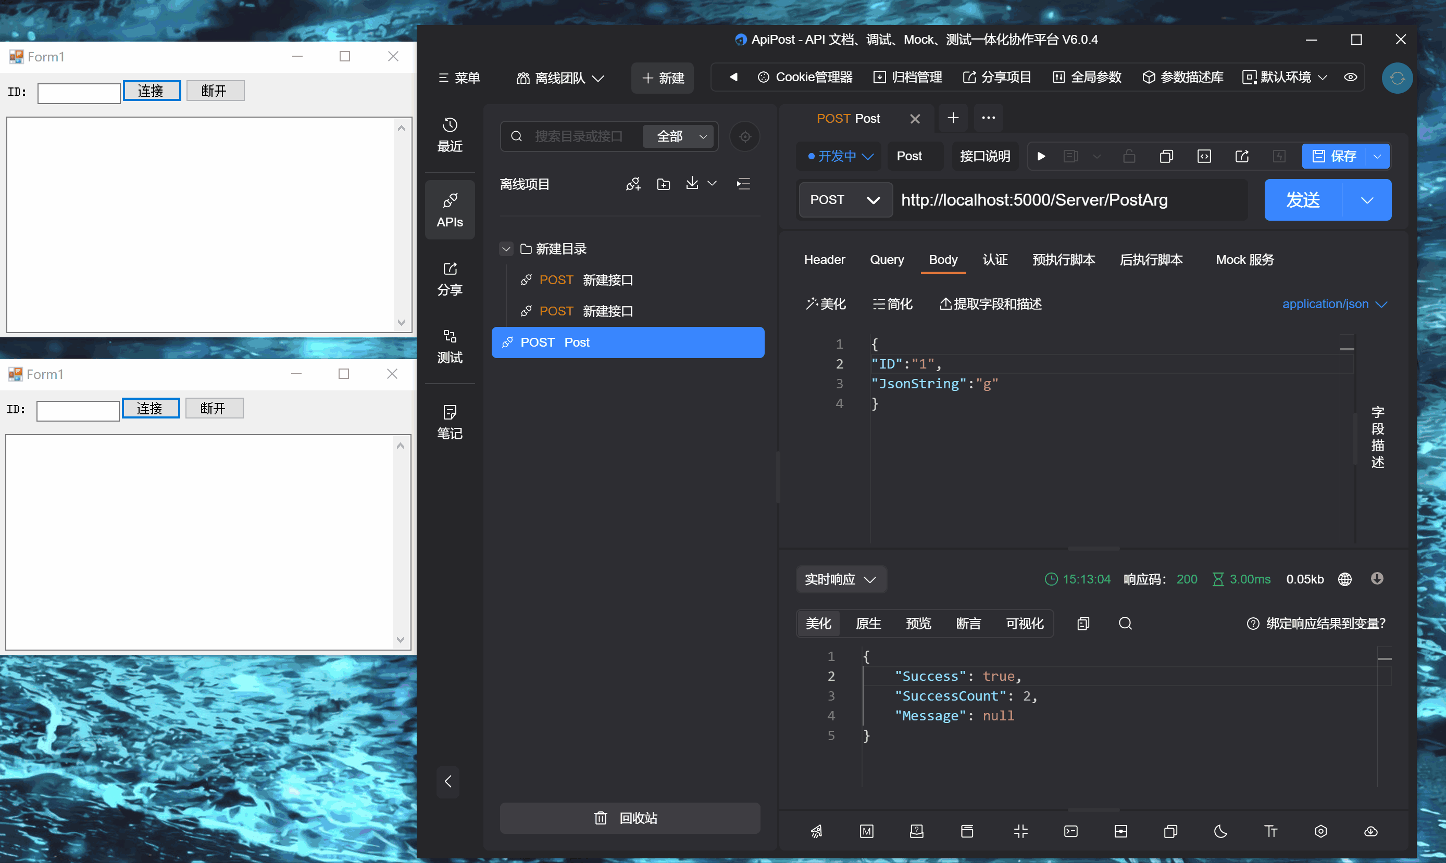
Task: Click the add new folder icon
Action: 663,184
